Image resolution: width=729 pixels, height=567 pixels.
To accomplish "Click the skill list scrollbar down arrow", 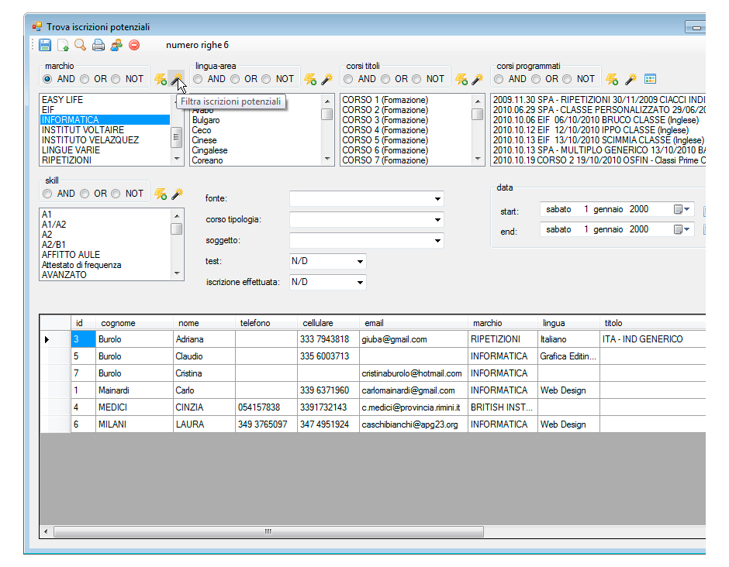I will tap(177, 273).
